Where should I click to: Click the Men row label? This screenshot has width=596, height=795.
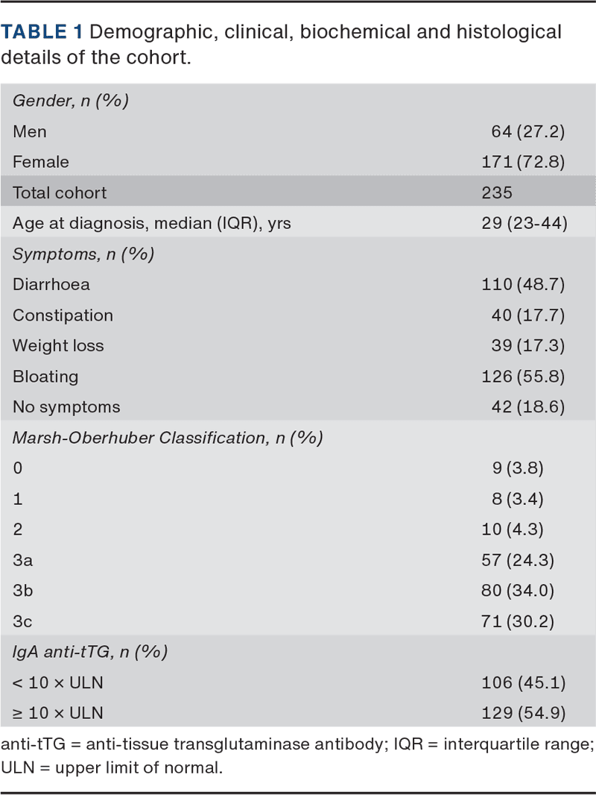[30, 131]
